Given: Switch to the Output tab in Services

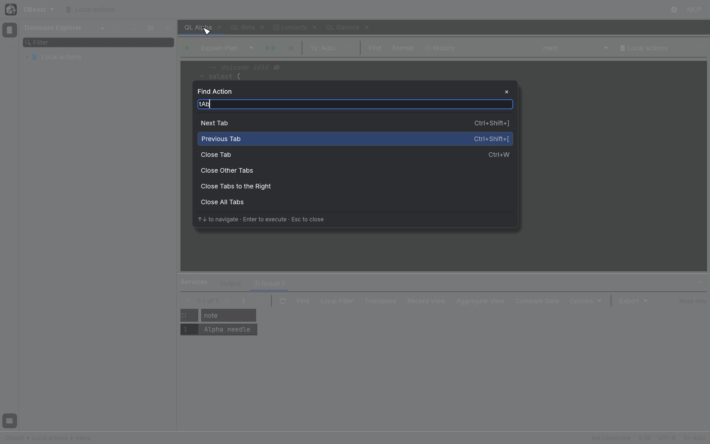Looking at the screenshot, I should point(230,284).
